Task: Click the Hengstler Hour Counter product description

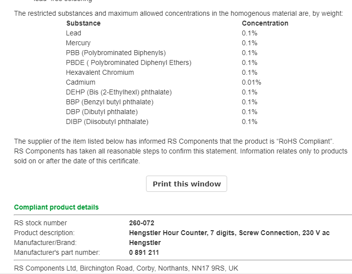Action: [229, 233]
